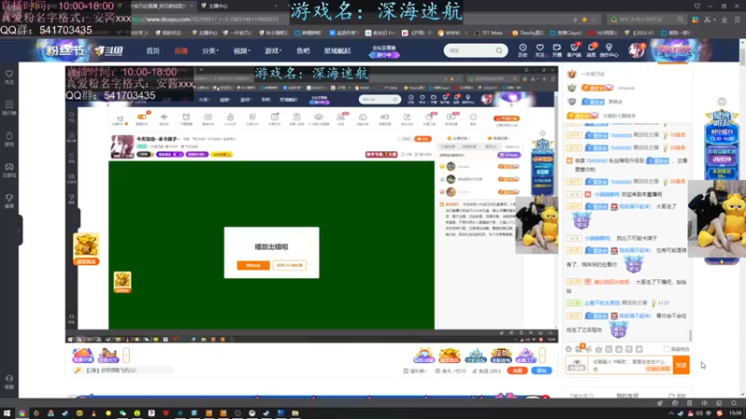
Task: Click the orange retry button in 播放出错啦 dialog
Action: tap(253, 265)
